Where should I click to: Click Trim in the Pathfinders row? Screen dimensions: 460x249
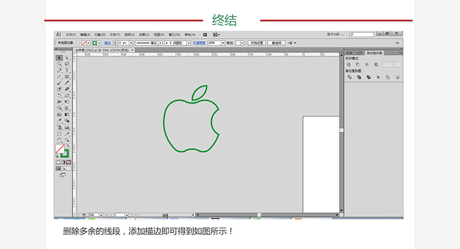[359, 77]
